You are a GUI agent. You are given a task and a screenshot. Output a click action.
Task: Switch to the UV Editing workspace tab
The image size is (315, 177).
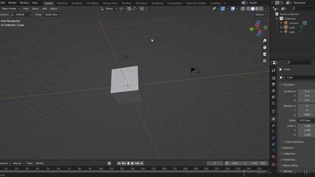(x=93, y=3)
